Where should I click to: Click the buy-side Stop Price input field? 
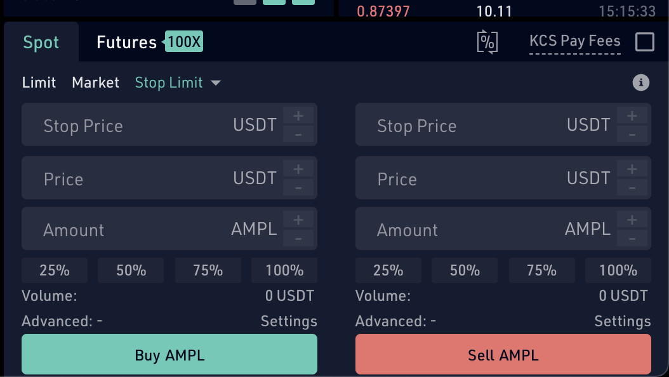[x=127, y=126]
